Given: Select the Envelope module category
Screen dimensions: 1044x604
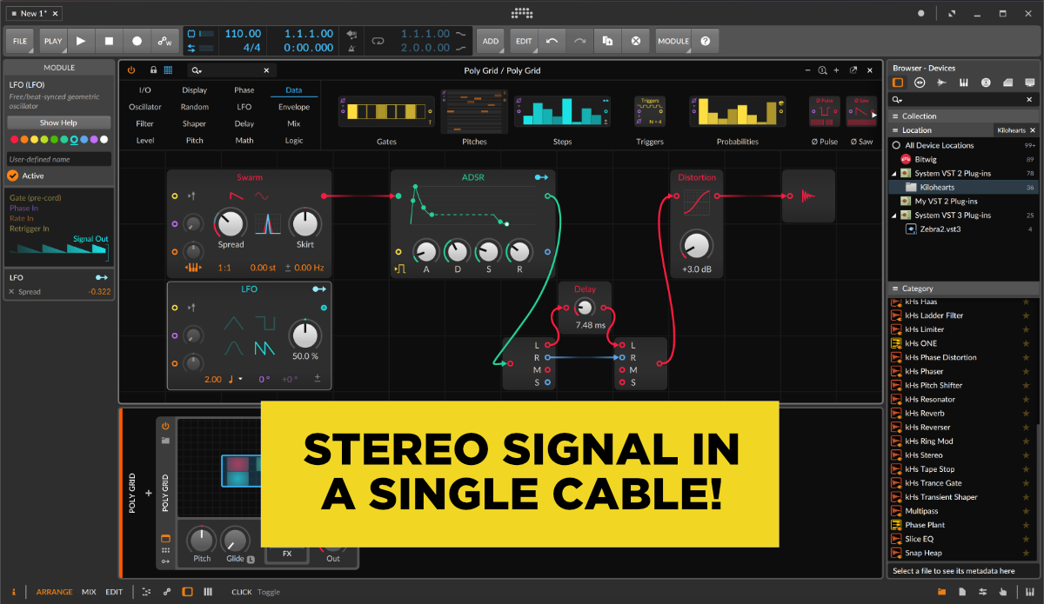Looking at the screenshot, I should (294, 107).
